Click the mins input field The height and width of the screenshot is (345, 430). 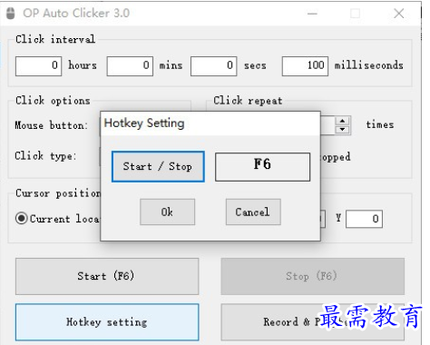coord(130,65)
